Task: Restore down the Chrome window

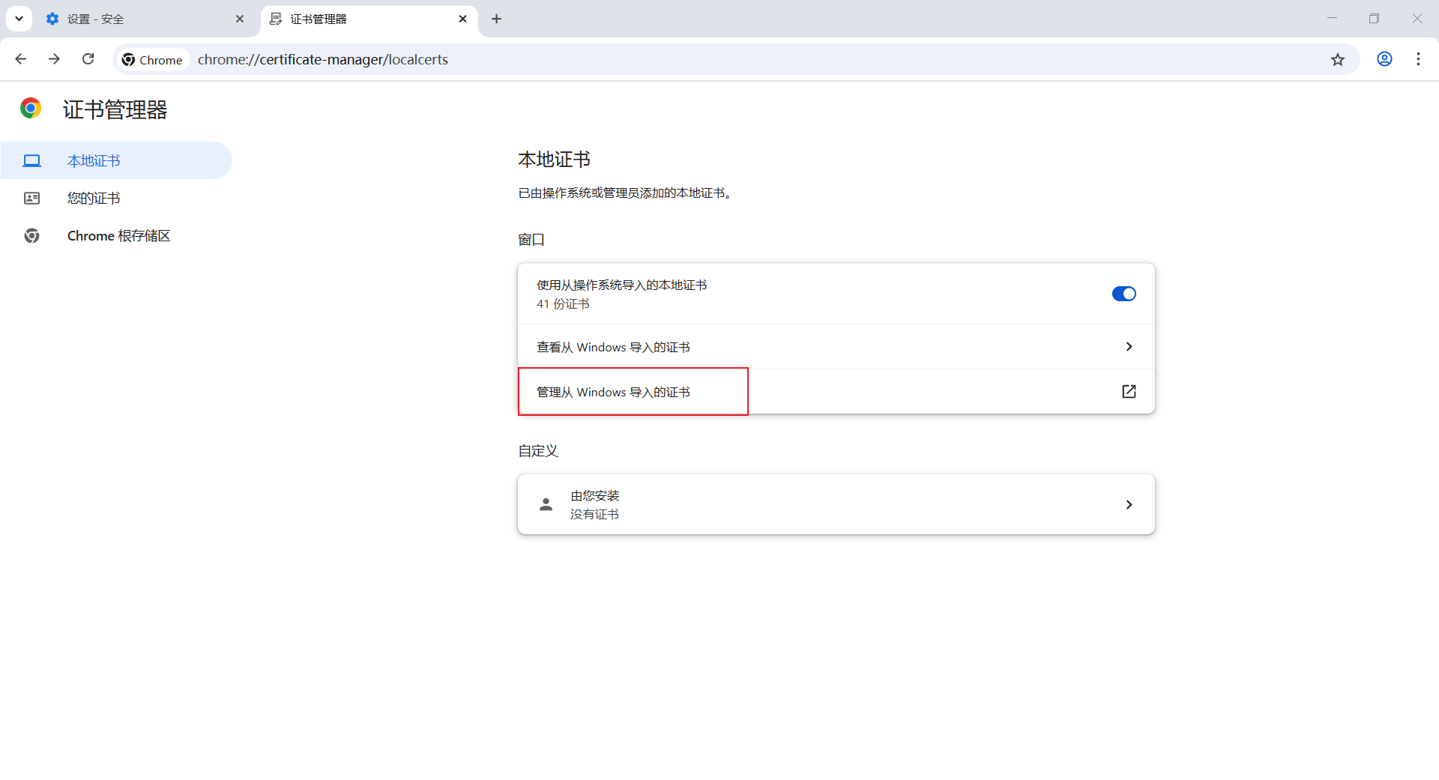Action: click(x=1374, y=19)
